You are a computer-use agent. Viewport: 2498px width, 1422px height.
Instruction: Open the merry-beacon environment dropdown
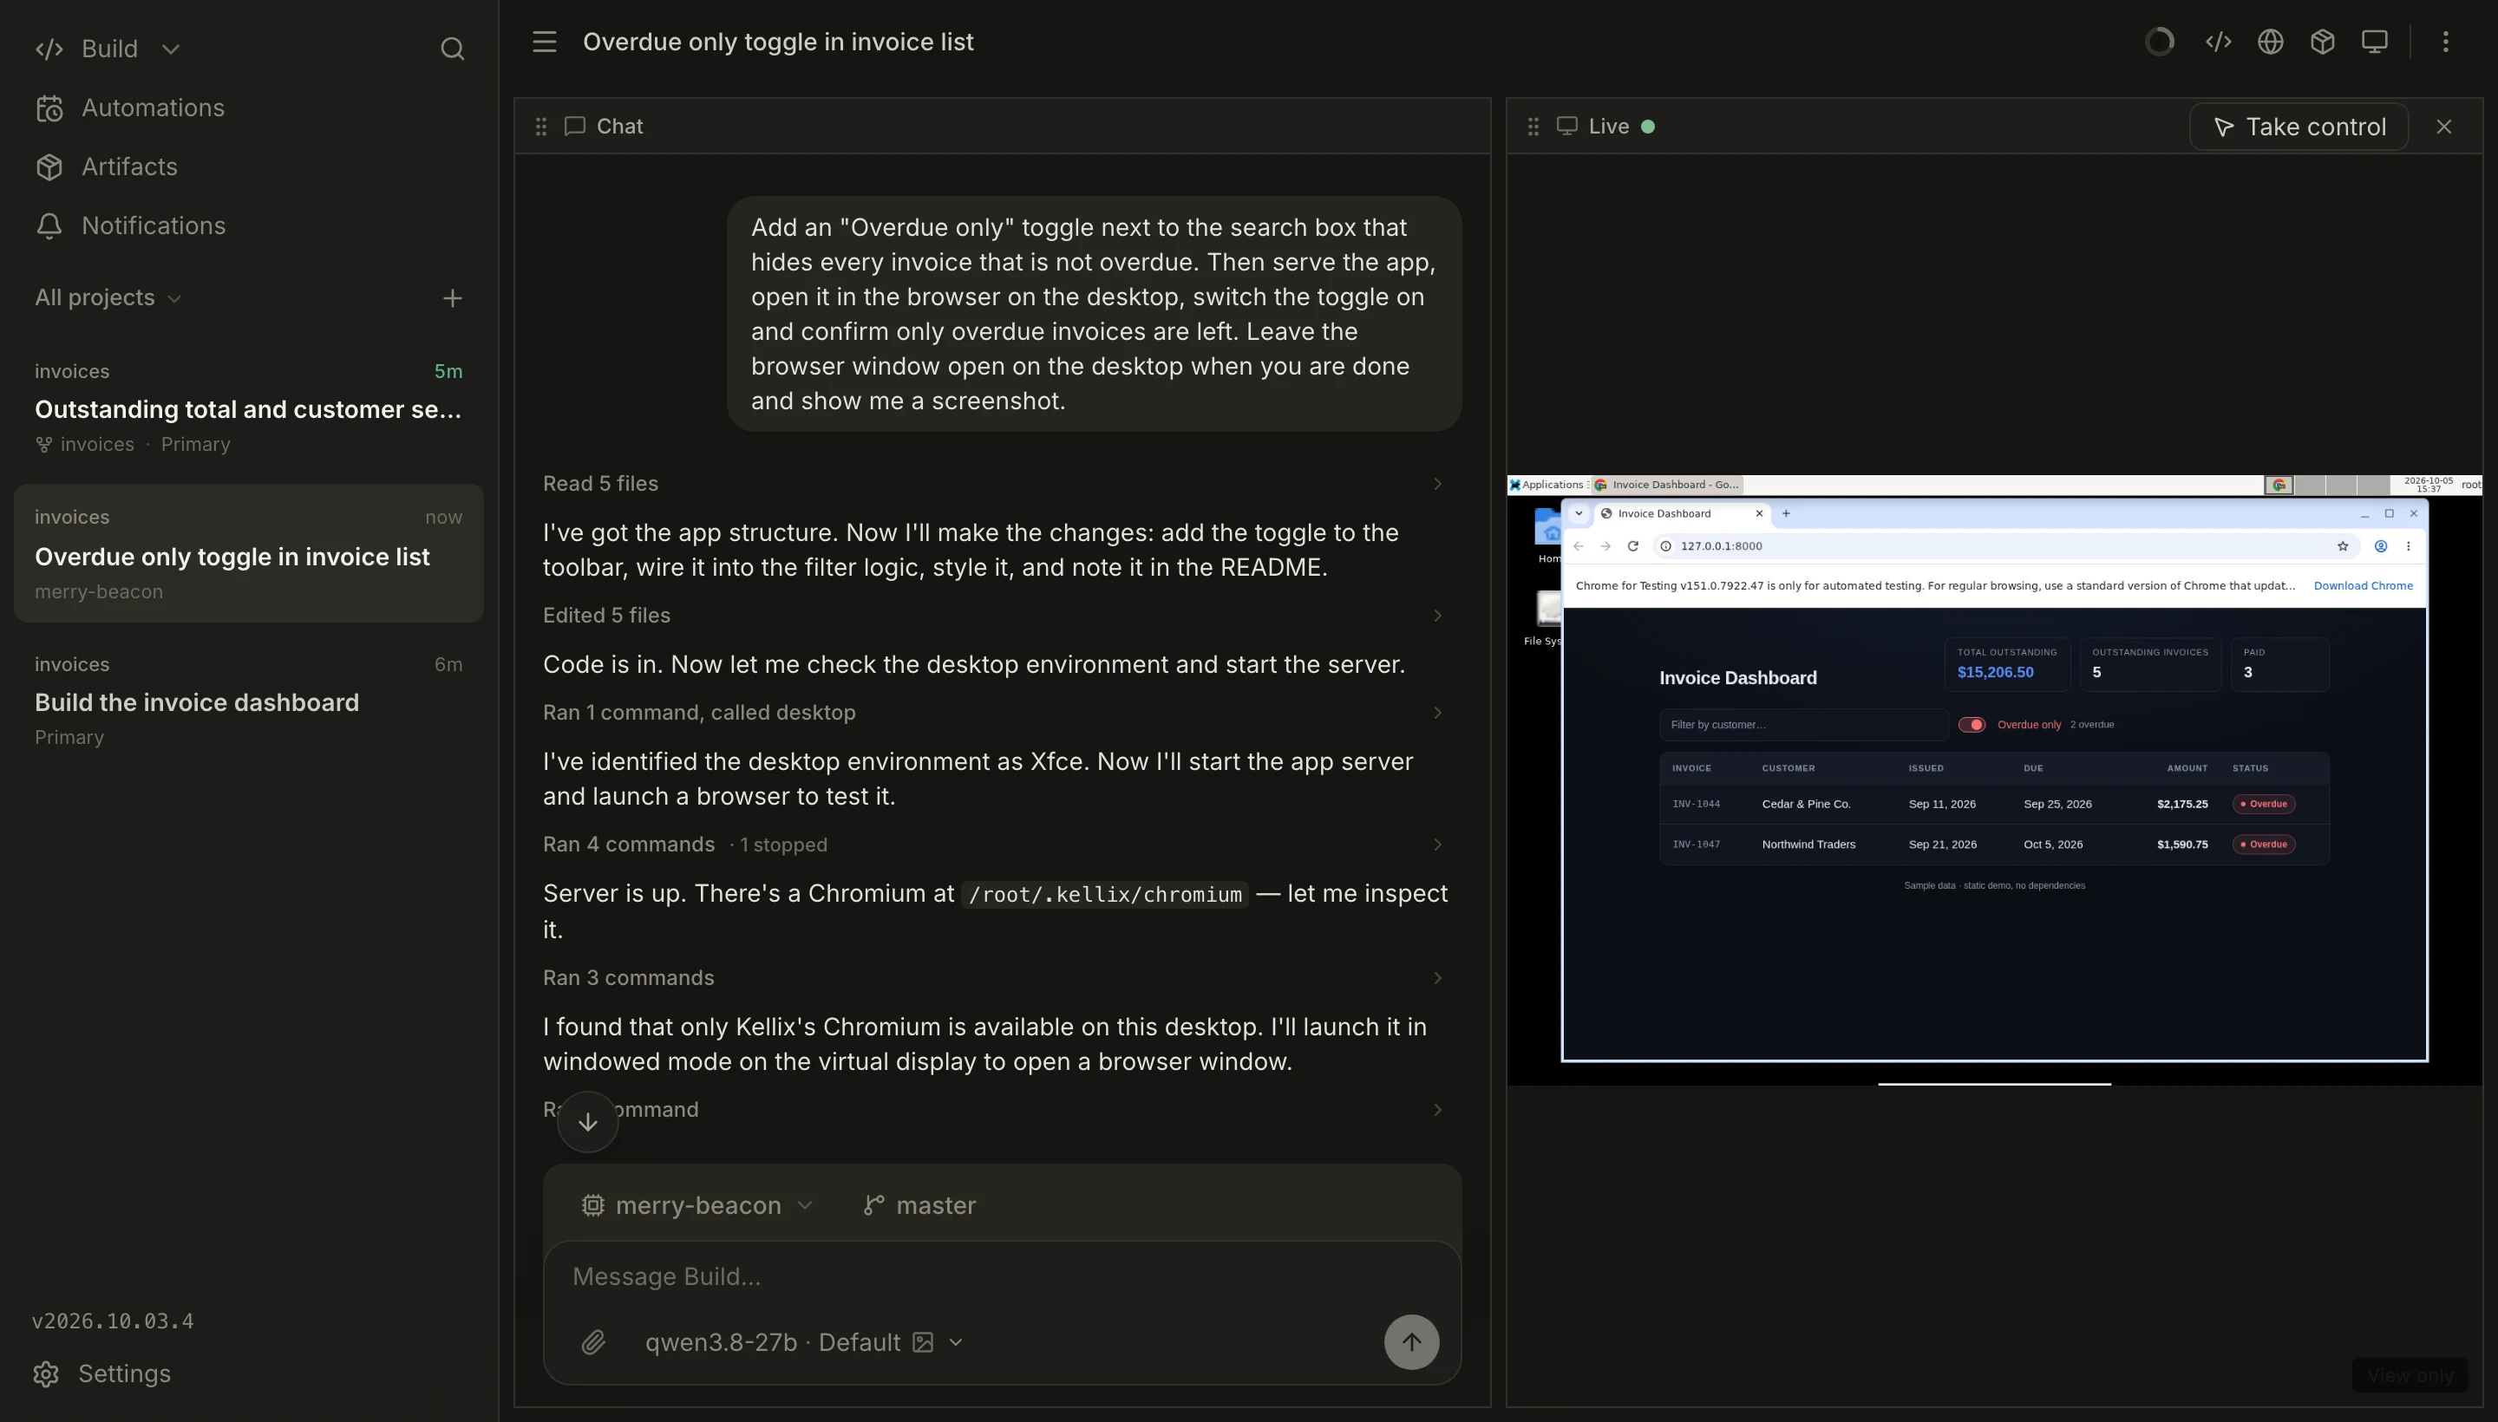click(x=697, y=1205)
